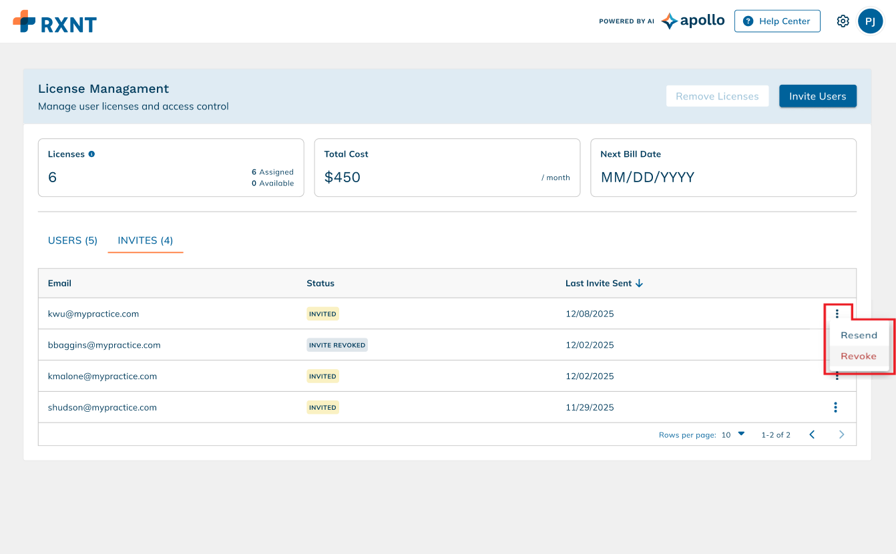Screen dimensions: 896x554
Task: Open settings gear icon
Action: (x=843, y=21)
